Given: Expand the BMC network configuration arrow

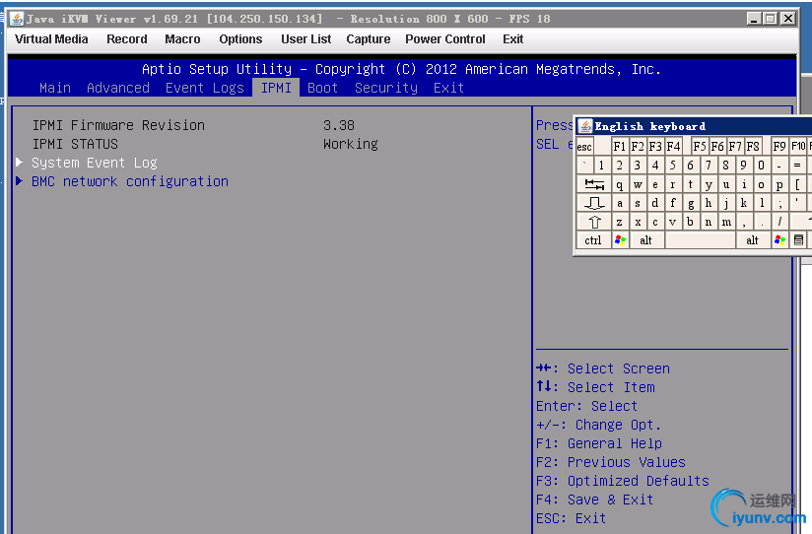Looking at the screenshot, I should coord(19,180).
